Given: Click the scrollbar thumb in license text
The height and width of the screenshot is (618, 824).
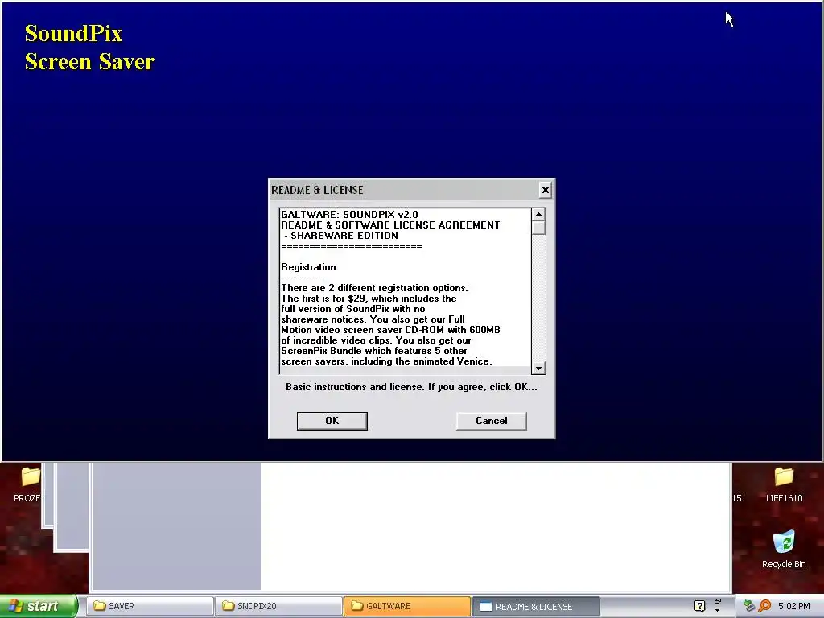Looking at the screenshot, I should 538,228.
